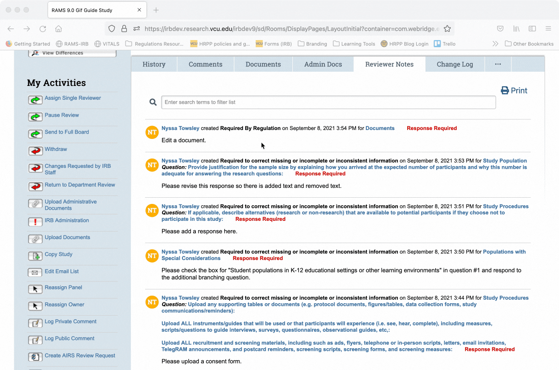This screenshot has height=370, width=559.
Task: Expand the more tabs ellipsis menu
Action: coord(498,64)
